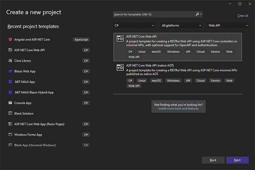Open the All platforms filter dropdown
Viewport: 255px width, 170px height.
(181, 26)
